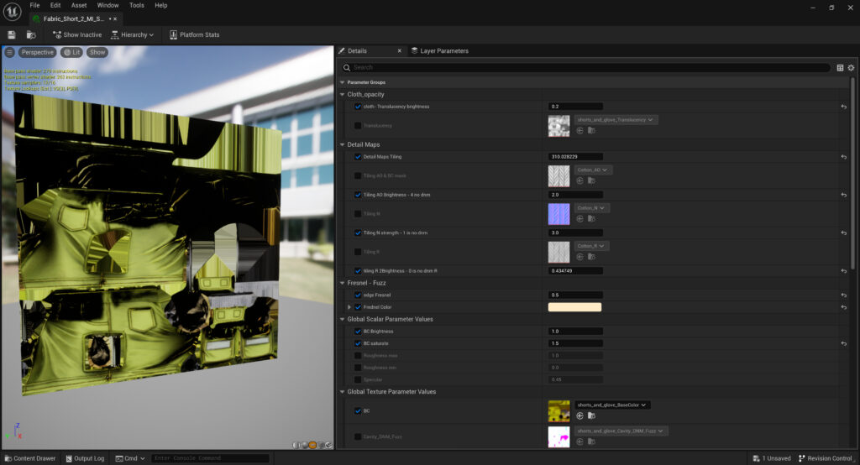860x465 pixels.
Task: Click the Lit view mode button
Action: (x=72, y=52)
